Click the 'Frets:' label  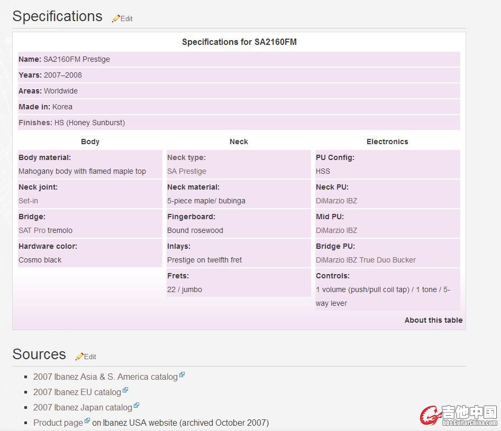[x=178, y=276]
